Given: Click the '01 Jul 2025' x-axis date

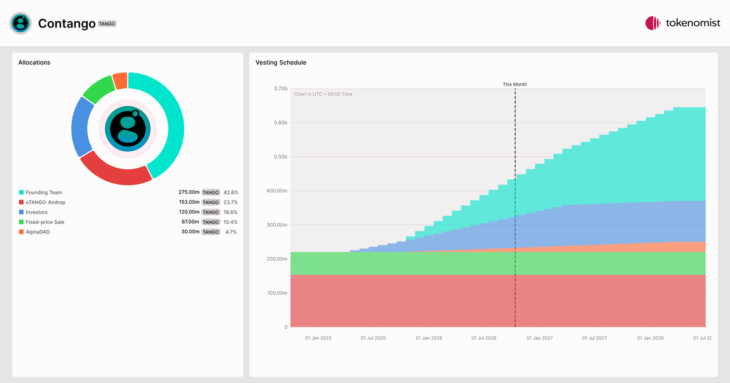Looking at the screenshot, I should click(x=373, y=338).
